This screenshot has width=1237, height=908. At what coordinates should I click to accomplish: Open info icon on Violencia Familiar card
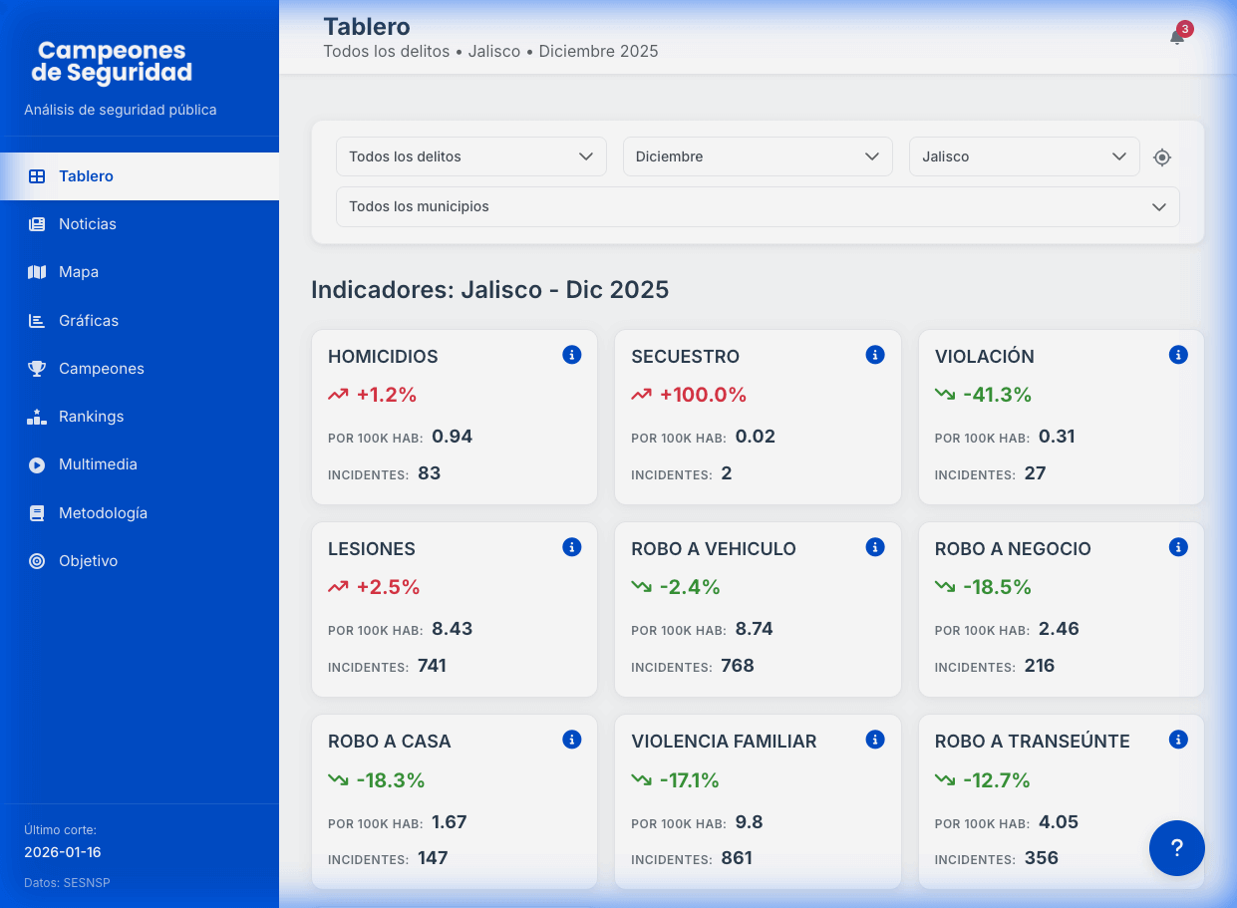pyautogui.click(x=875, y=740)
